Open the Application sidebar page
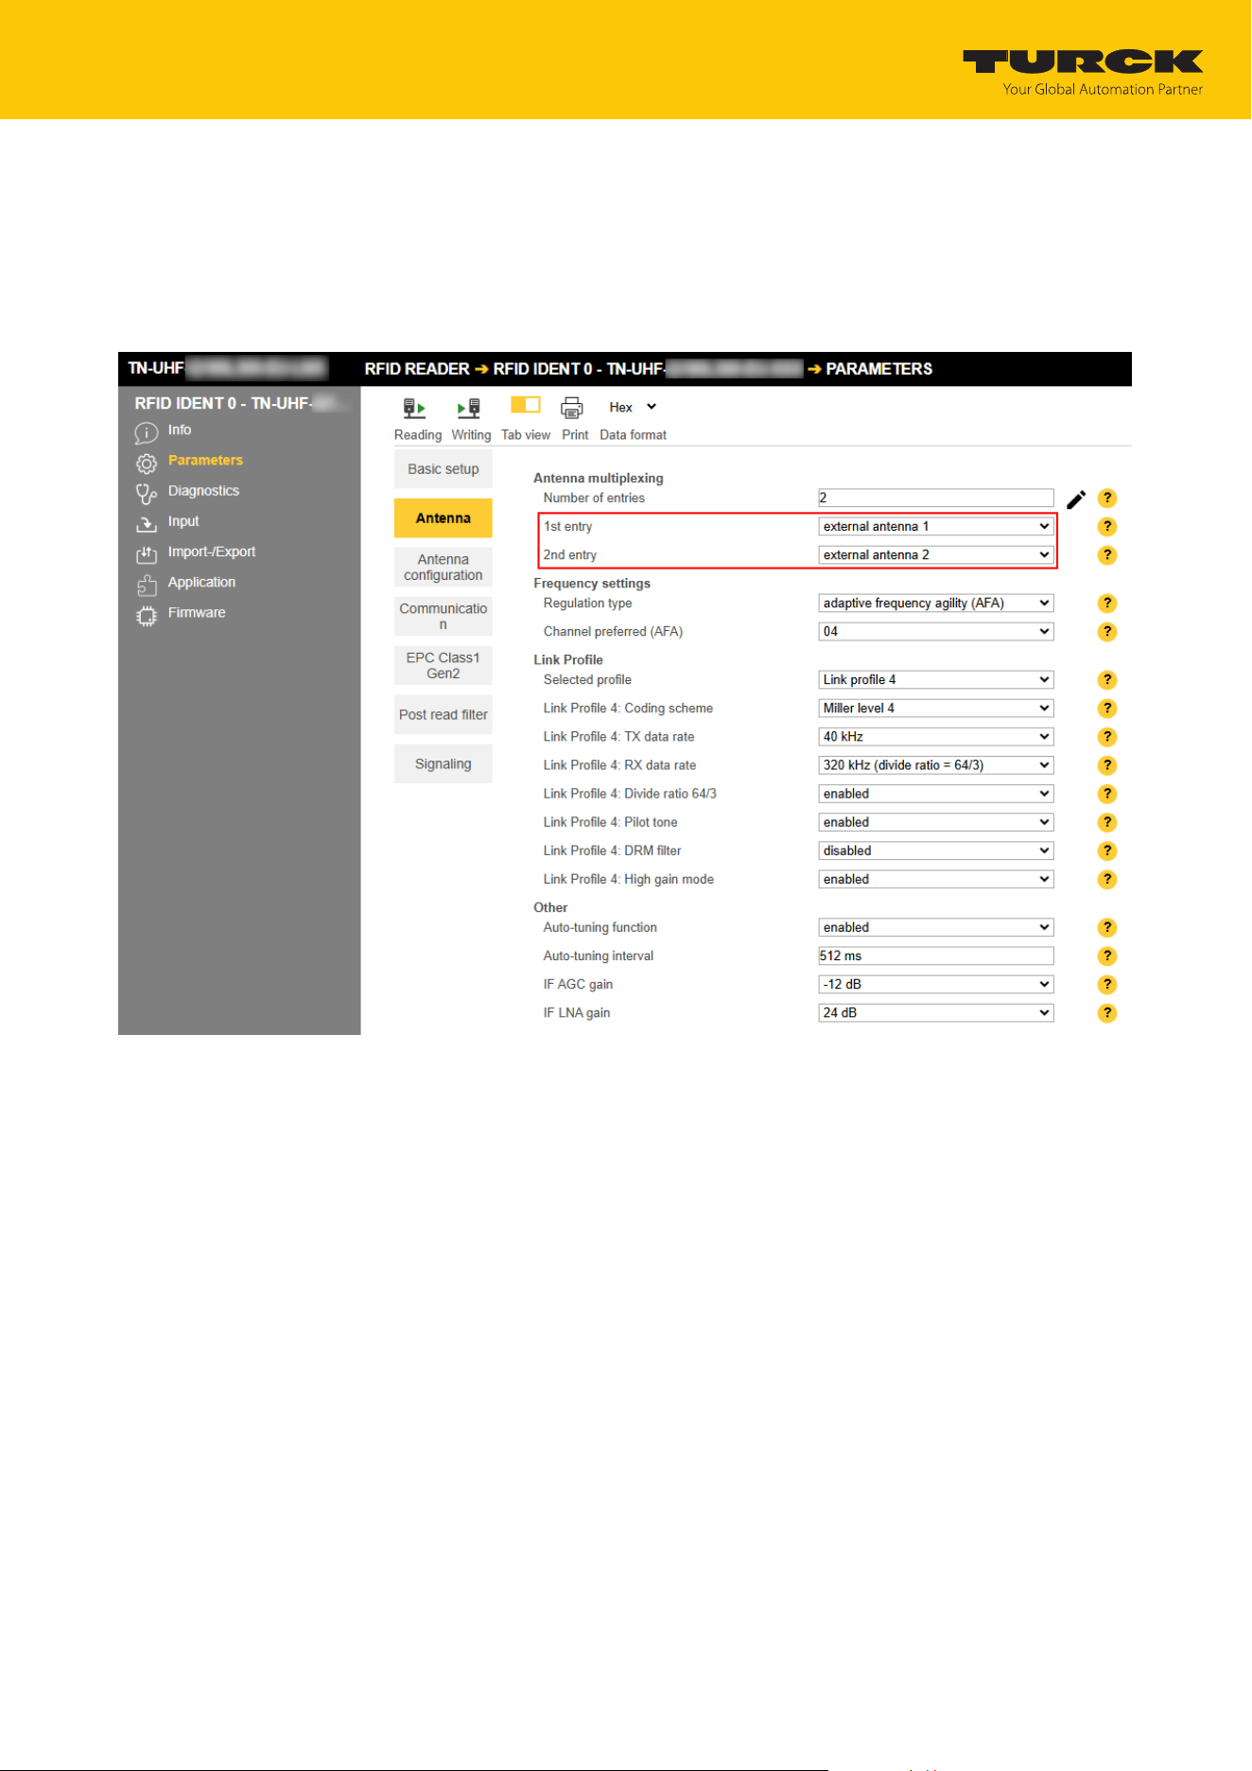The image size is (1252, 1771). [201, 583]
